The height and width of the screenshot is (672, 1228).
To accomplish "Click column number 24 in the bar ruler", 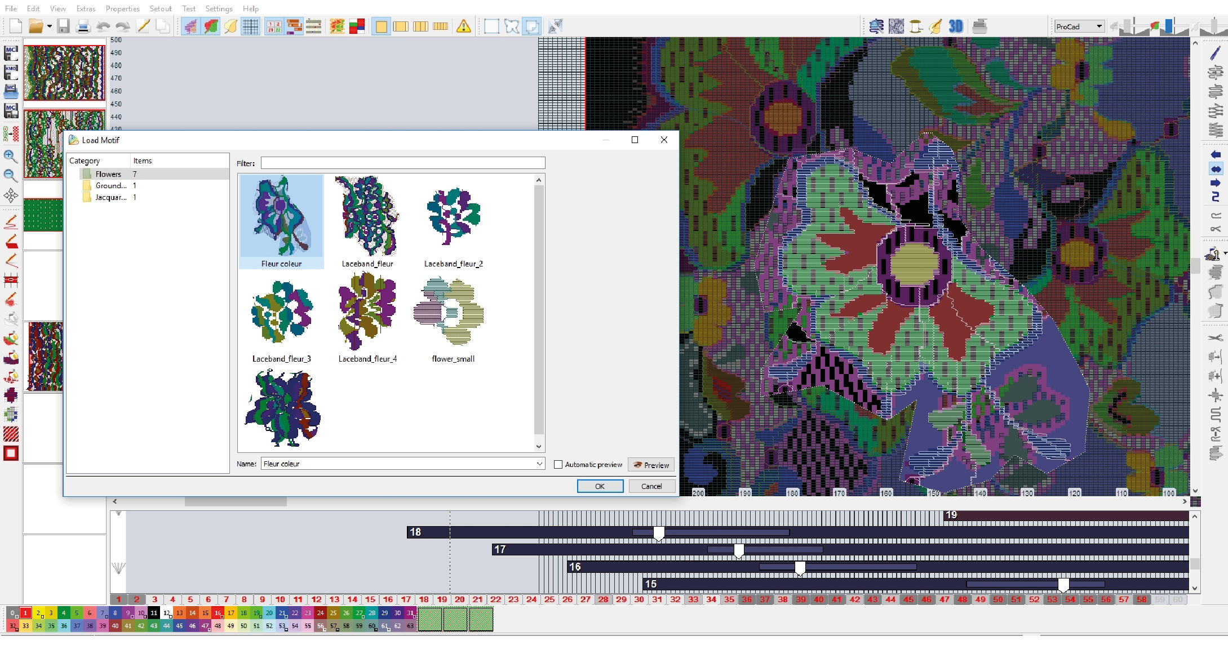I will pyautogui.click(x=531, y=599).
